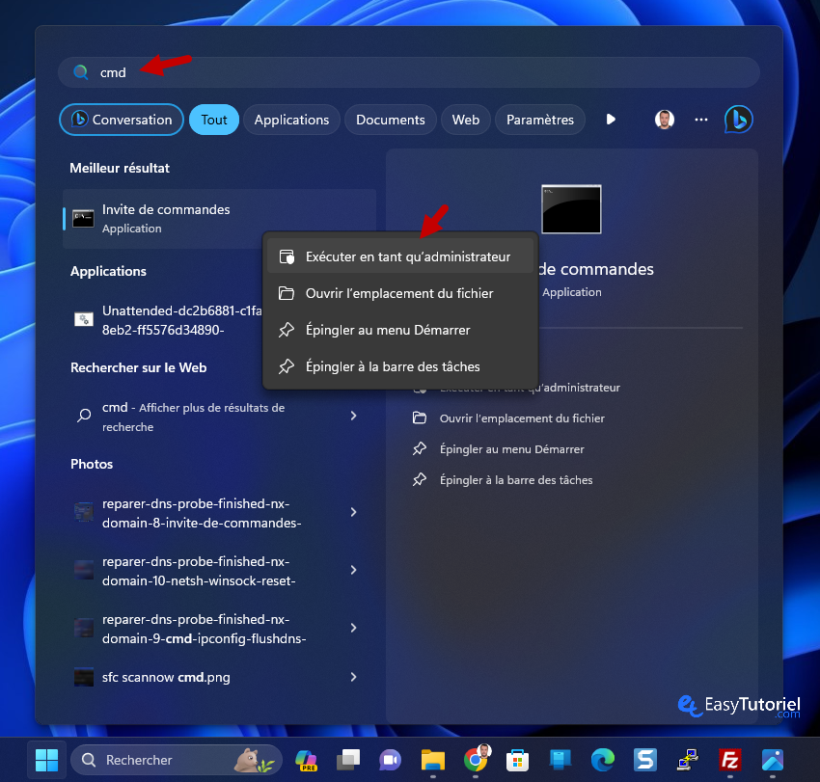
Task: Click Épingler au menu Démarrer in preview pane
Action: click(511, 449)
